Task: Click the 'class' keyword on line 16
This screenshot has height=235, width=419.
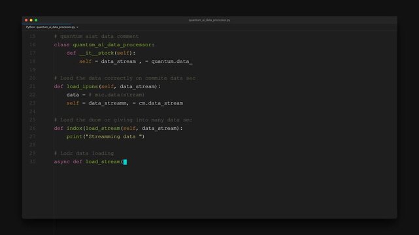Action: click(x=61, y=45)
